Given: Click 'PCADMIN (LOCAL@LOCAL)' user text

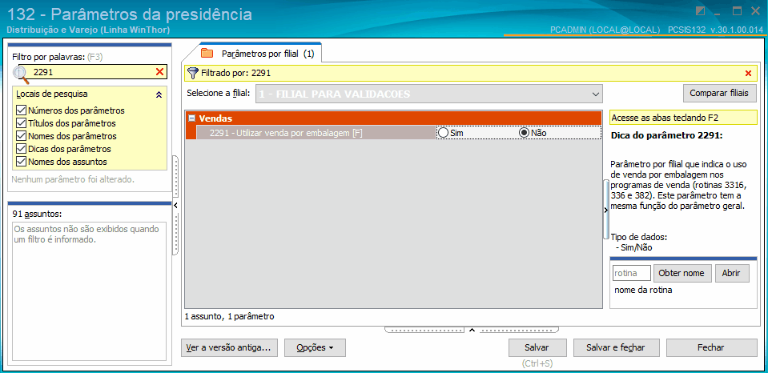Looking at the screenshot, I should coord(605,30).
